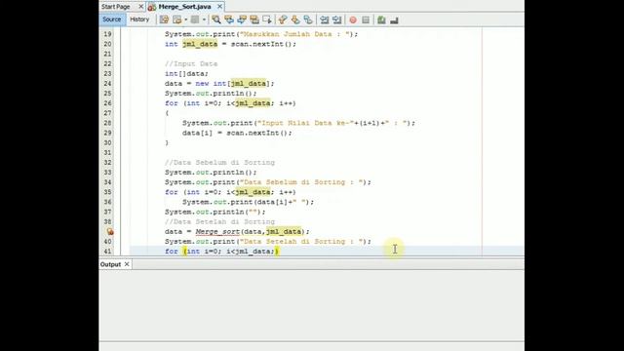Viewport: 624px width, 351px height.
Task: Go to Previous Bookmark icon
Action: point(283,19)
